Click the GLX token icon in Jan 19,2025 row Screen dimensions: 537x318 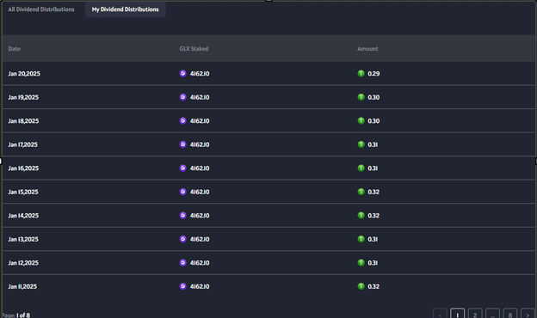tap(183, 97)
